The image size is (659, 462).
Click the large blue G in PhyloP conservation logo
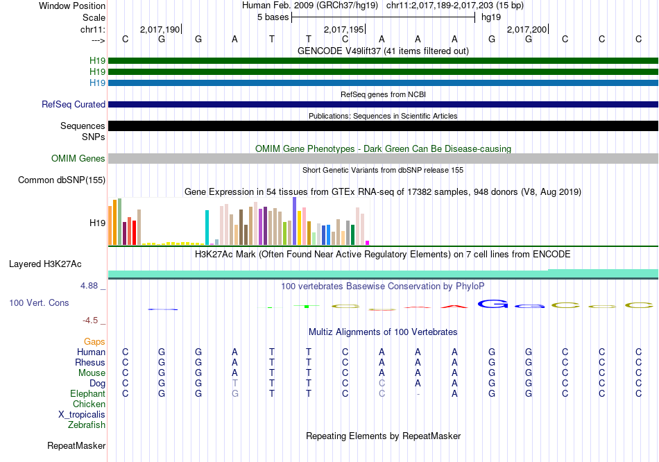click(x=493, y=304)
